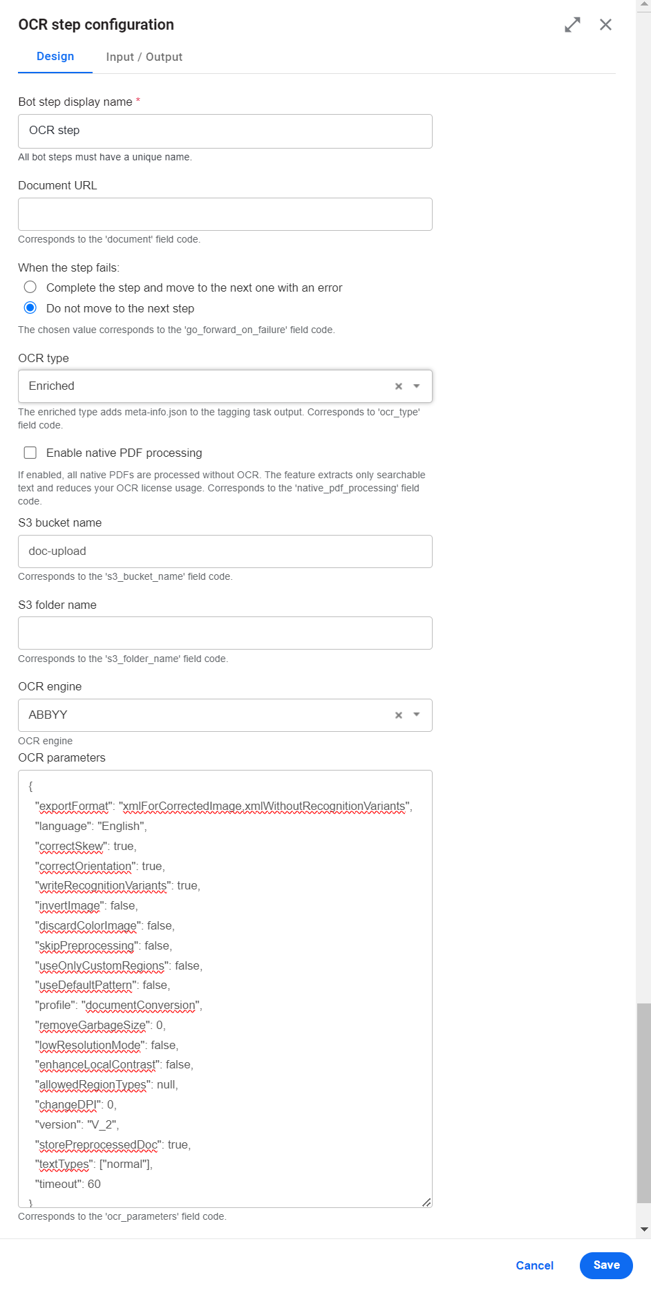The width and height of the screenshot is (651, 1293).
Task: Focus the Bot step display name field
Action: tap(225, 131)
